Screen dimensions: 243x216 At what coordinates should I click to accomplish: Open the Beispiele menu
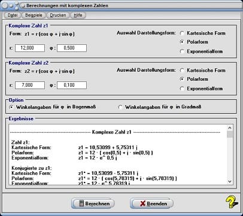coord(34,15)
